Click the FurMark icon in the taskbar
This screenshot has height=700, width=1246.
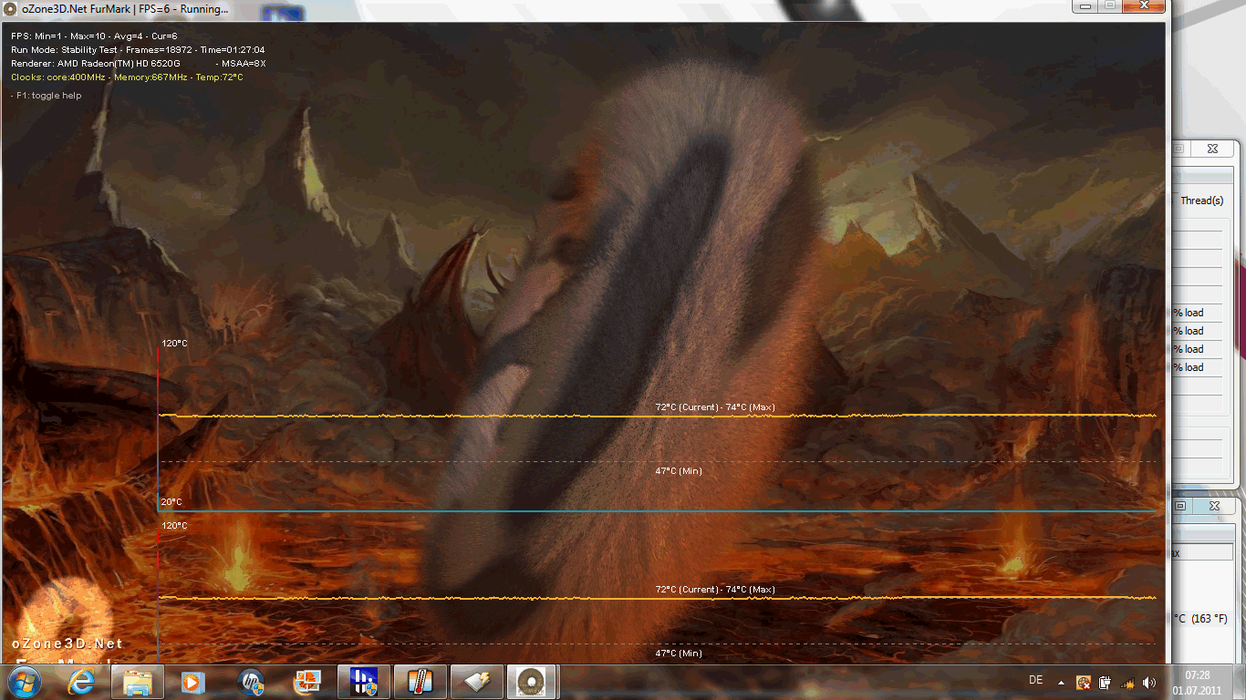click(532, 682)
